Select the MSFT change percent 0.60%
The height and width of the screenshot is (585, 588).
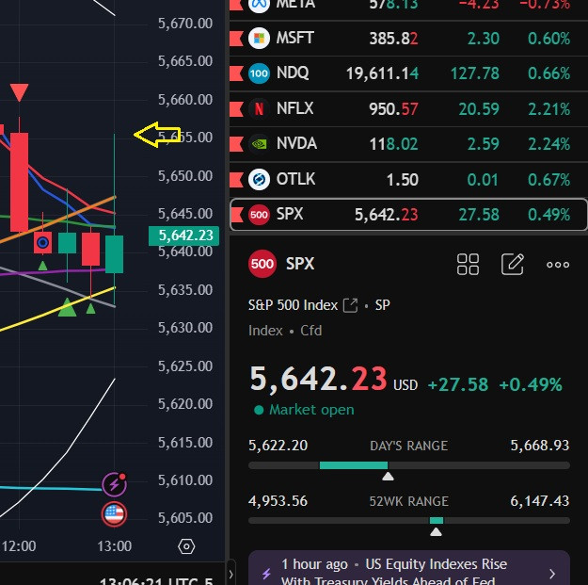549,39
